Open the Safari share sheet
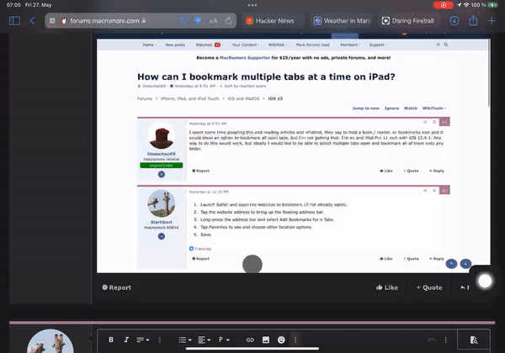Viewport: 505px width, 353px height. tap(473, 20)
